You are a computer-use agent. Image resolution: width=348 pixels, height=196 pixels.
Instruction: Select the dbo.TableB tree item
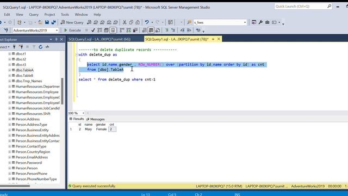(x=24, y=76)
